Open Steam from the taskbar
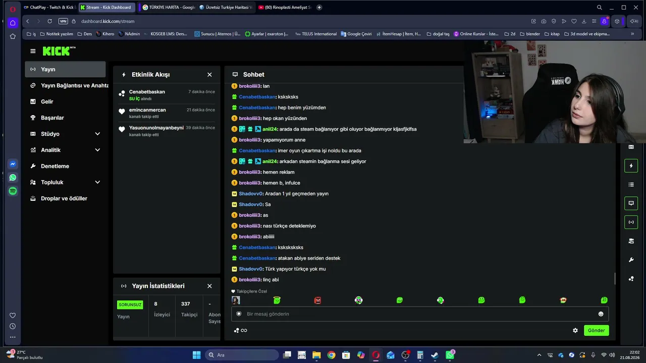Image resolution: width=646 pixels, height=363 pixels. point(435,355)
